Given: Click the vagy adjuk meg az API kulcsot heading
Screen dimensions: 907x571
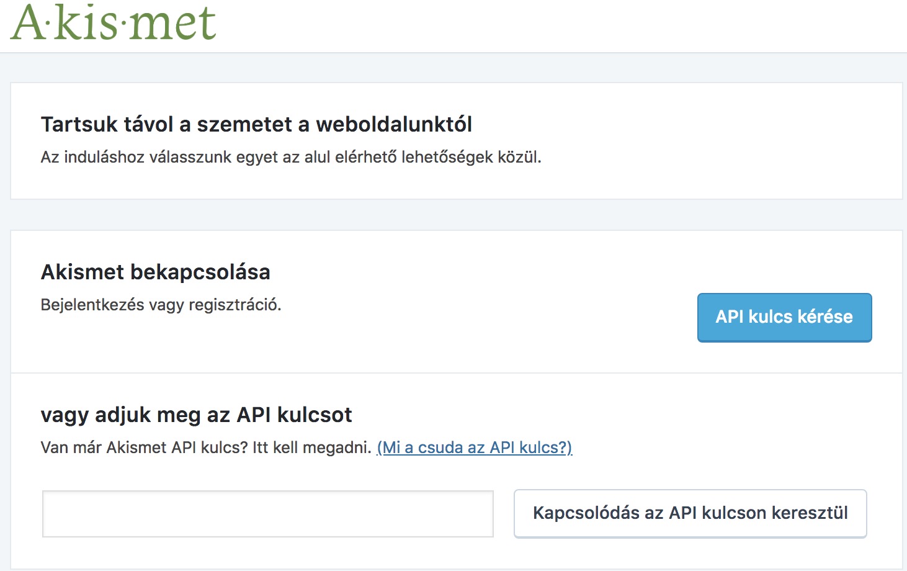Looking at the screenshot, I should click(196, 415).
